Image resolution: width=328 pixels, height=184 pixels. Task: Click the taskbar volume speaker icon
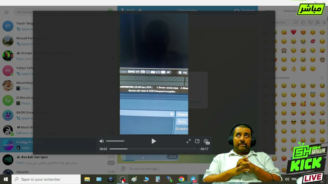pyautogui.click(x=287, y=179)
